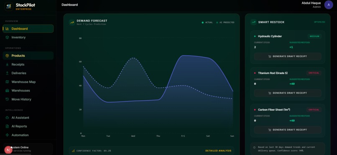This screenshot has height=155, width=337.
Task: Click the Smart Restock trend icon
Action: coord(254,22)
